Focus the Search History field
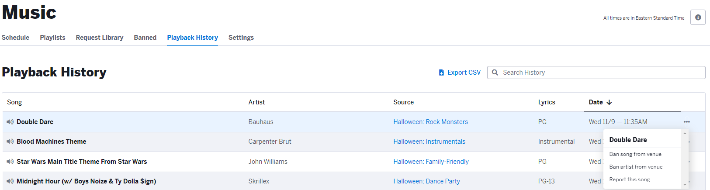Image resolution: width=710 pixels, height=190 pixels. click(596, 73)
